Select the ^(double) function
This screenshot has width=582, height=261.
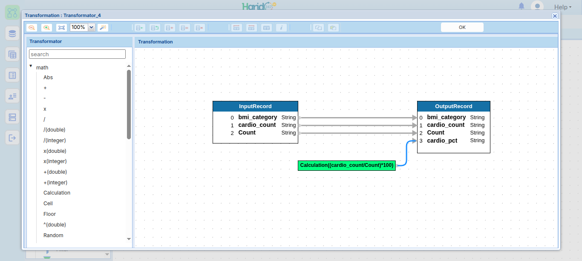[x=55, y=225]
